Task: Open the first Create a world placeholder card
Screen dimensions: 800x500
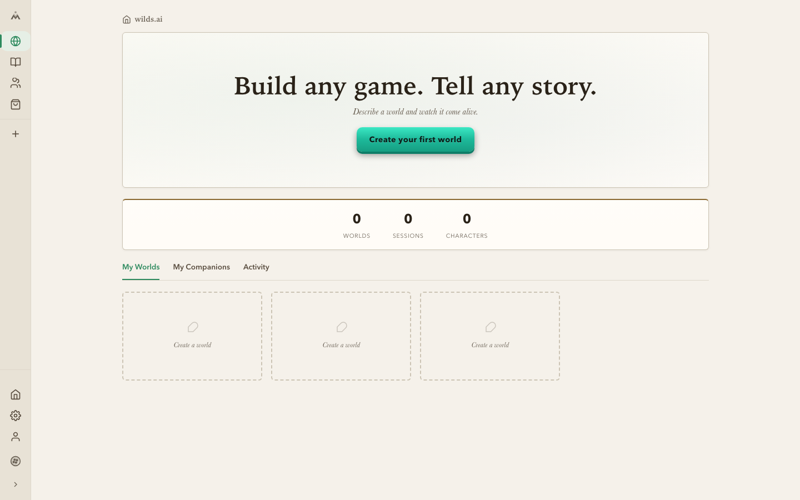Action: (192, 336)
